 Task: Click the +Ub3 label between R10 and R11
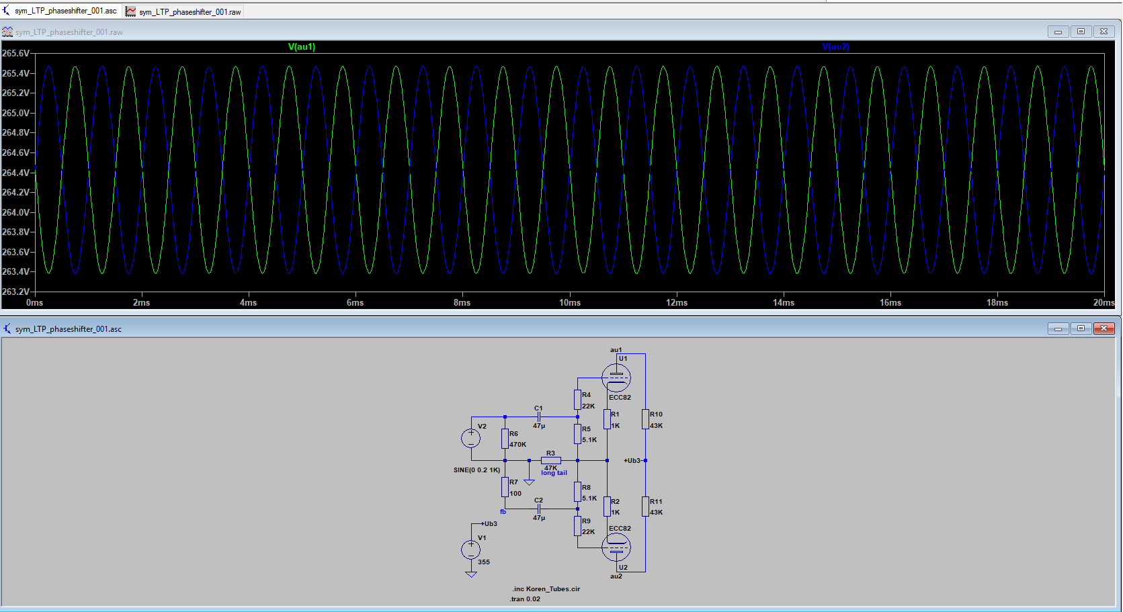pos(632,461)
